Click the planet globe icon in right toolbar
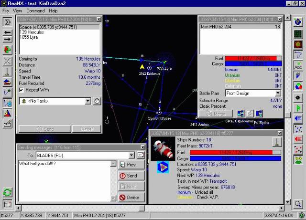 pyautogui.click(x=298, y=22)
